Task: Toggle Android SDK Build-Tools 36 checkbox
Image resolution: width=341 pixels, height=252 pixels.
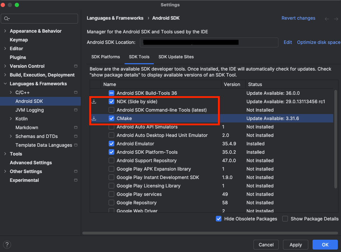Action: [111, 93]
